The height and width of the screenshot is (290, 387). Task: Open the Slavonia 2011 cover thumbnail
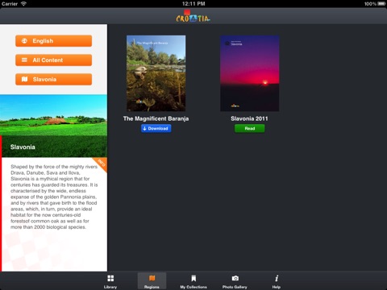pos(250,73)
